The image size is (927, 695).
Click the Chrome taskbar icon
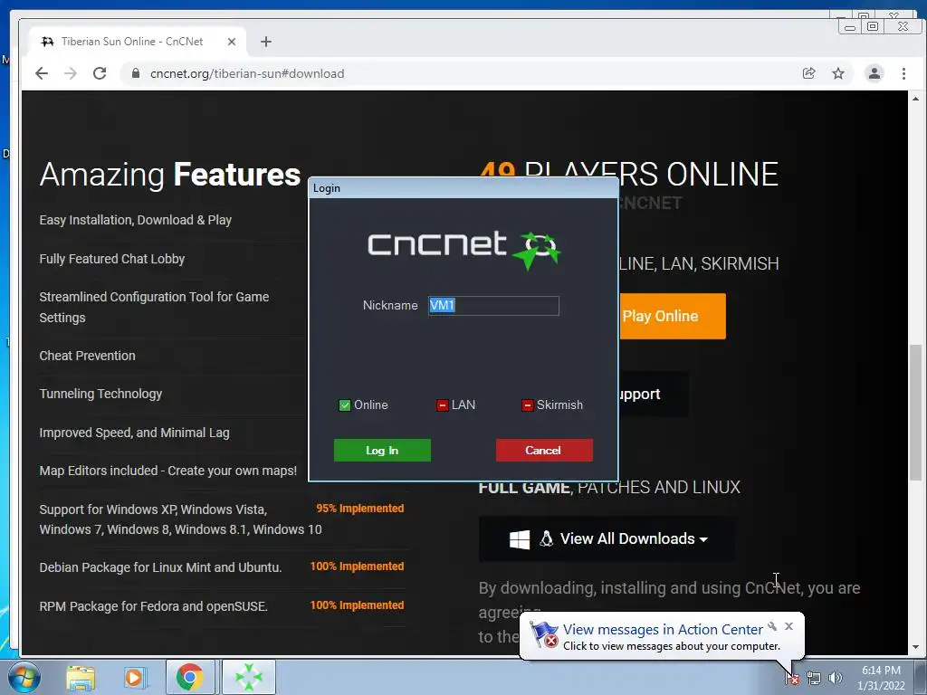pyautogui.click(x=190, y=677)
